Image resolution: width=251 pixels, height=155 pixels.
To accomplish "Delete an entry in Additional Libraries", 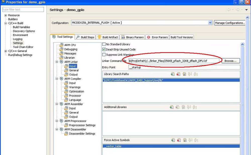I will pyautogui.click(x=177, y=107).
